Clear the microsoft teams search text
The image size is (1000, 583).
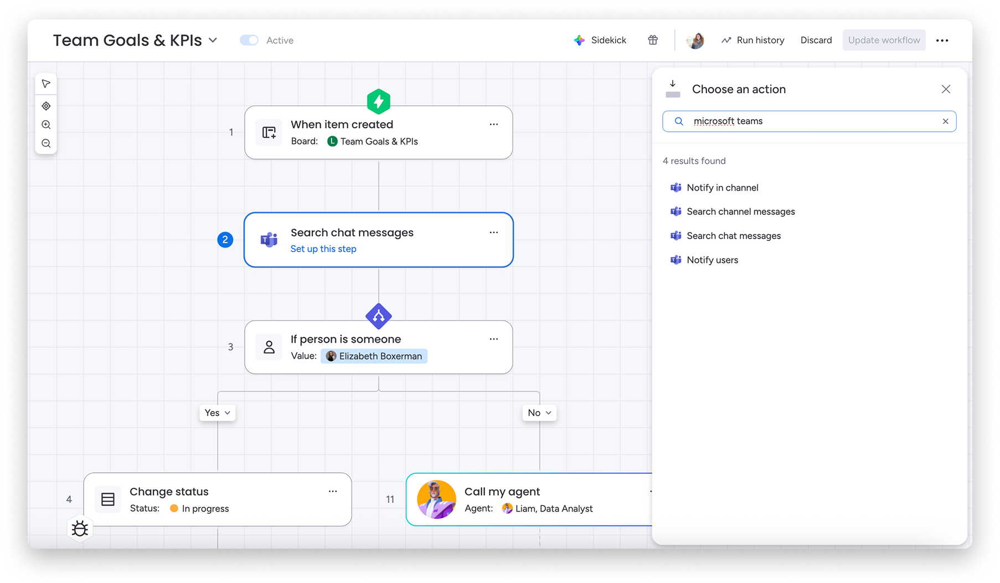[x=945, y=121]
